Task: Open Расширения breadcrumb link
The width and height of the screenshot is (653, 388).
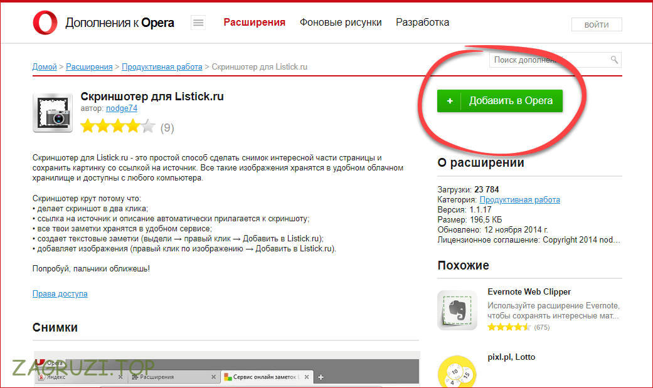Action: coord(89,66)
